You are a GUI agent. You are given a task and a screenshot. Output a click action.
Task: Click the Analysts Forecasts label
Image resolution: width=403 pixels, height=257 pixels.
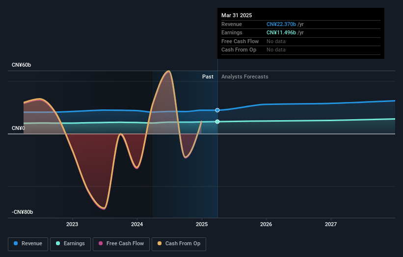(x=244, y=77)
